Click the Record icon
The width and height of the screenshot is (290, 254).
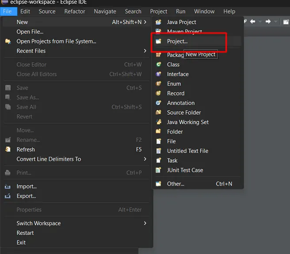[x=159, y=93]
